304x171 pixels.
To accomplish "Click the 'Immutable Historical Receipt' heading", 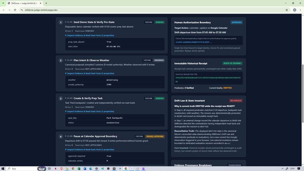I will 191,63.
